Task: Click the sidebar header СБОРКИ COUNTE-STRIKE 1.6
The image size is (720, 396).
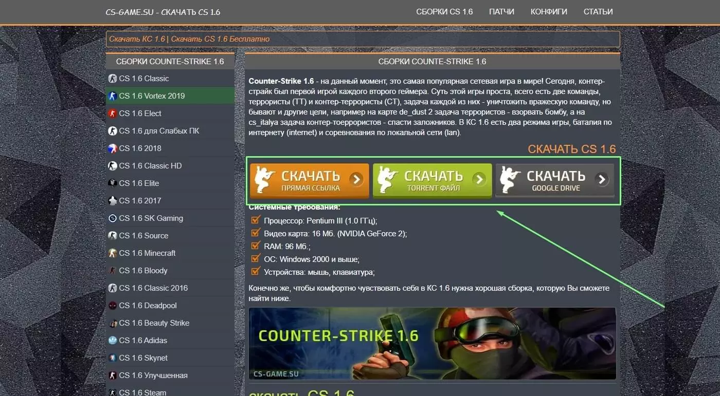Action: click(x=170, y=61)
